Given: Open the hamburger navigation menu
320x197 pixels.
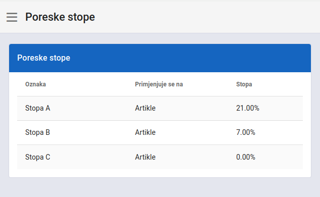Looking at the screenshot, I should point(12,17).
